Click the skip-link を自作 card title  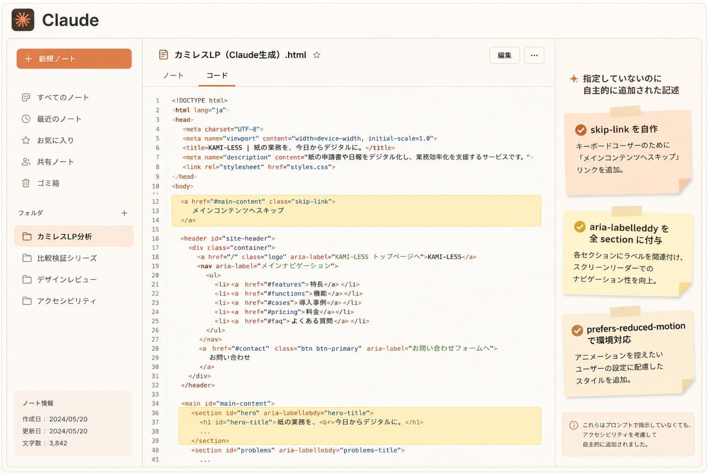click(x=624, y=129)
